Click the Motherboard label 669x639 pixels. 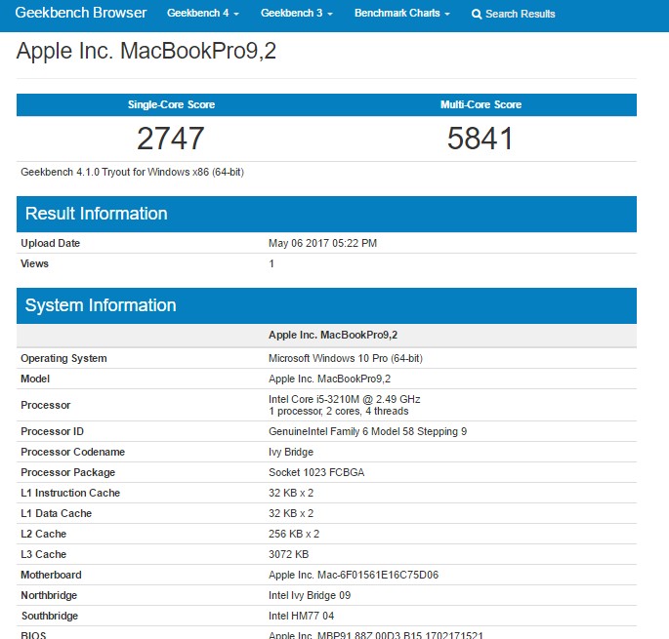(x=51, y=575)
